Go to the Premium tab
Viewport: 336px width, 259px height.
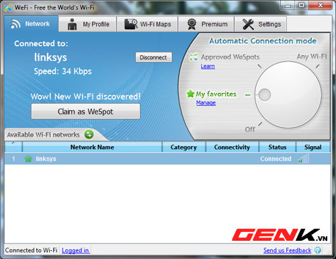[206, 24]
